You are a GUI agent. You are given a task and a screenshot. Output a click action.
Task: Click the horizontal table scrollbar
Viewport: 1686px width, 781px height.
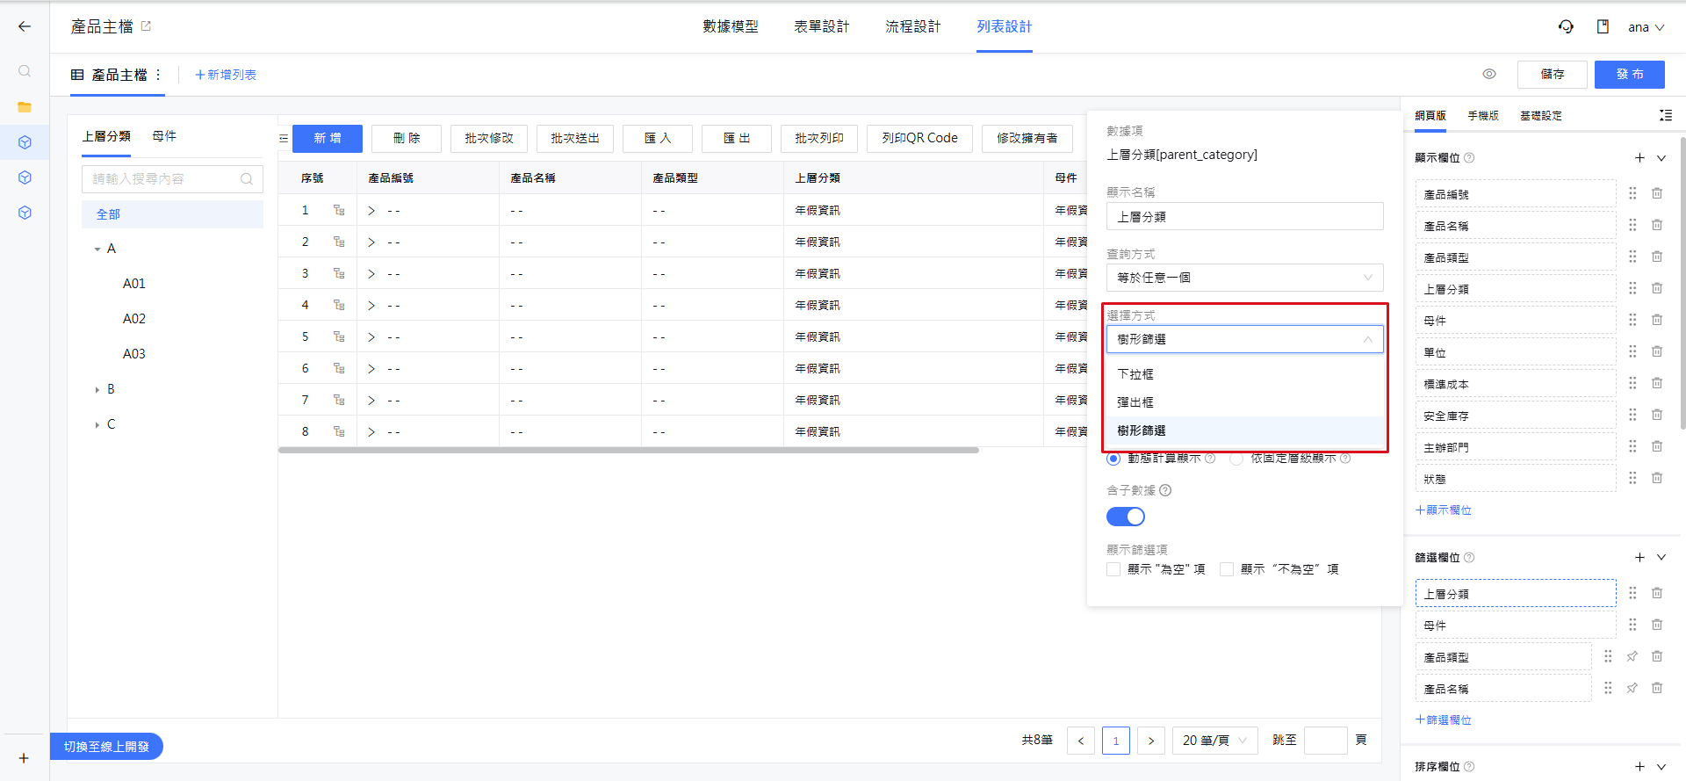pos(629,450)
